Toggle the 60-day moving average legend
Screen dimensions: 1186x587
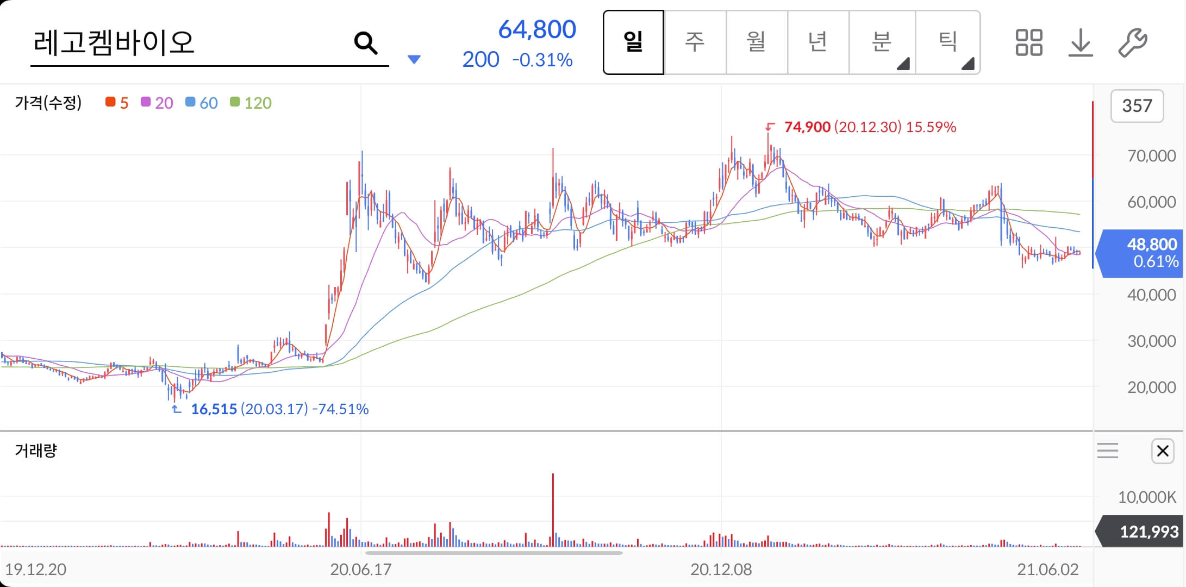click(202, 103)
